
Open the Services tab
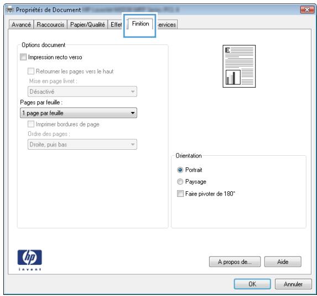(x=167, y=25)
